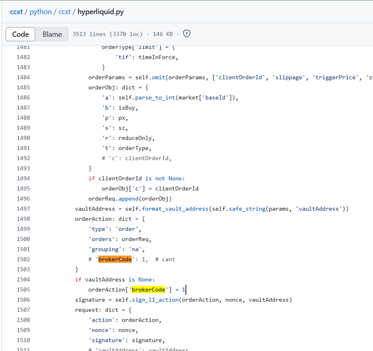Click the hyperliquid.py file name in breadcrumb
Image resolution: width=373 pixels, height=351 pixels.
(x=100, y=12)
